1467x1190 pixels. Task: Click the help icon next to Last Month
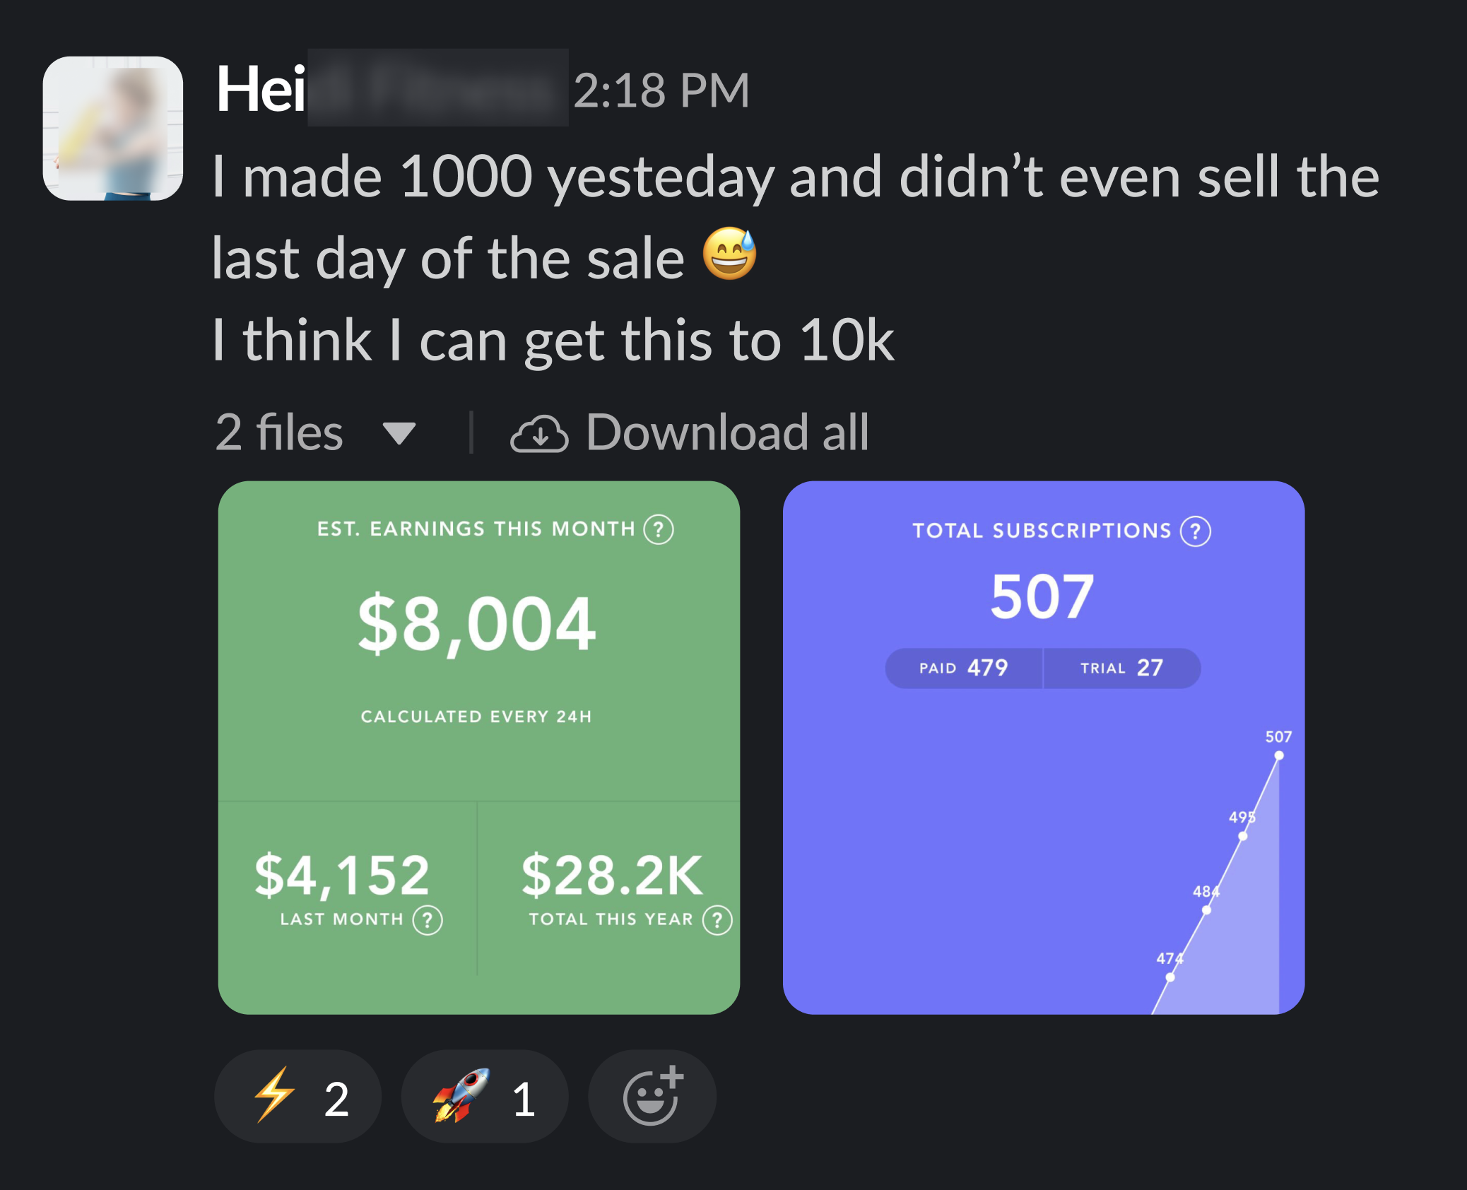428,920
